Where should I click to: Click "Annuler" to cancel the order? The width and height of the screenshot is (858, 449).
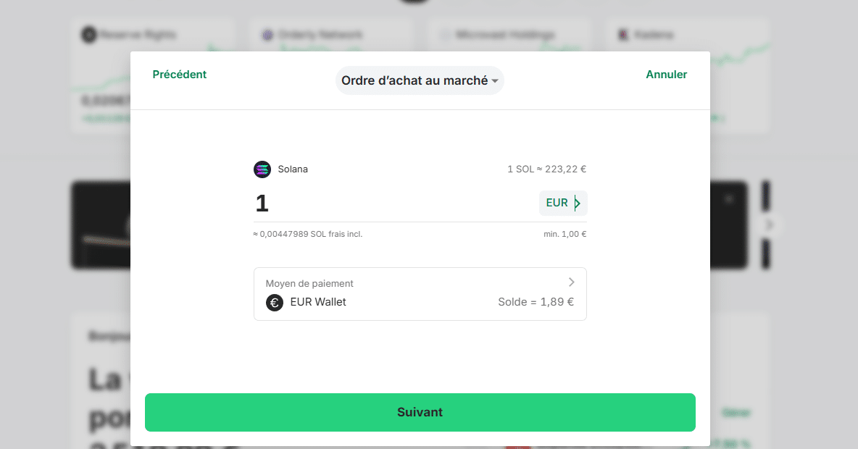tap(666, 74)
